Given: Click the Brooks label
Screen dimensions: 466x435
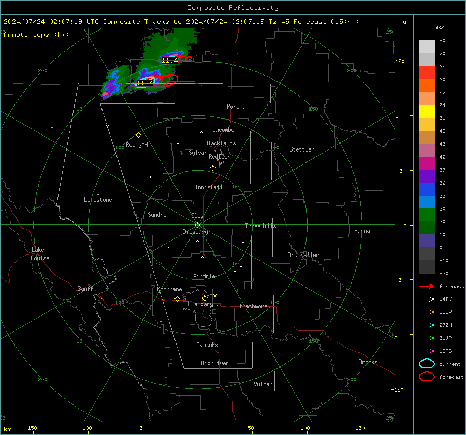Looking at the screenshot, I should (x=368, y=362).
